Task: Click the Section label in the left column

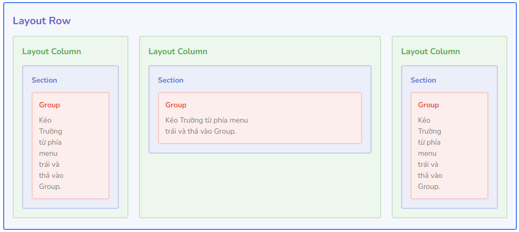Action: pyautogui.click(x=44, y=80)
